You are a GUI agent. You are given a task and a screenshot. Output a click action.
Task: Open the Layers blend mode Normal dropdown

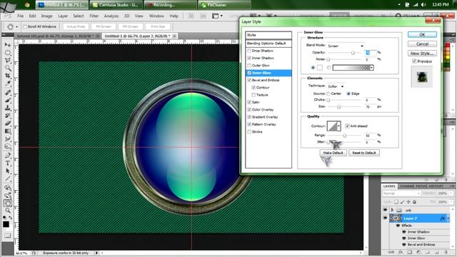pos(401,193)
